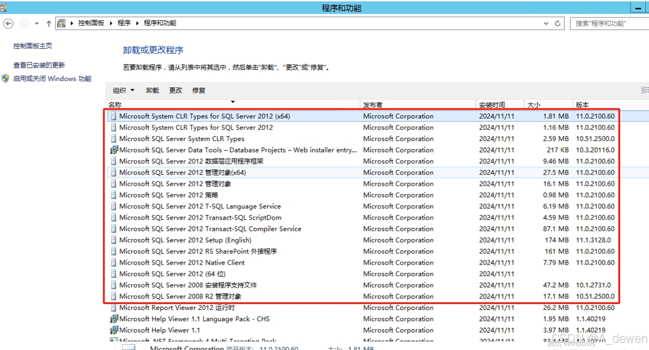
Task: Select SQL Server 2008 安装程序支持文件 row
Action: pyautogui.click(x=378, y=285)
